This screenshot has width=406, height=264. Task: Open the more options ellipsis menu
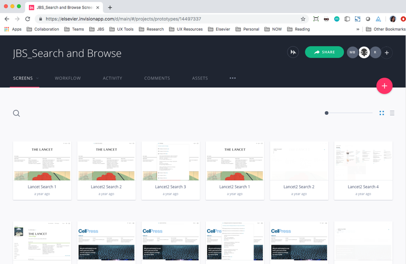pyautogui.click(x=233, y=78)
